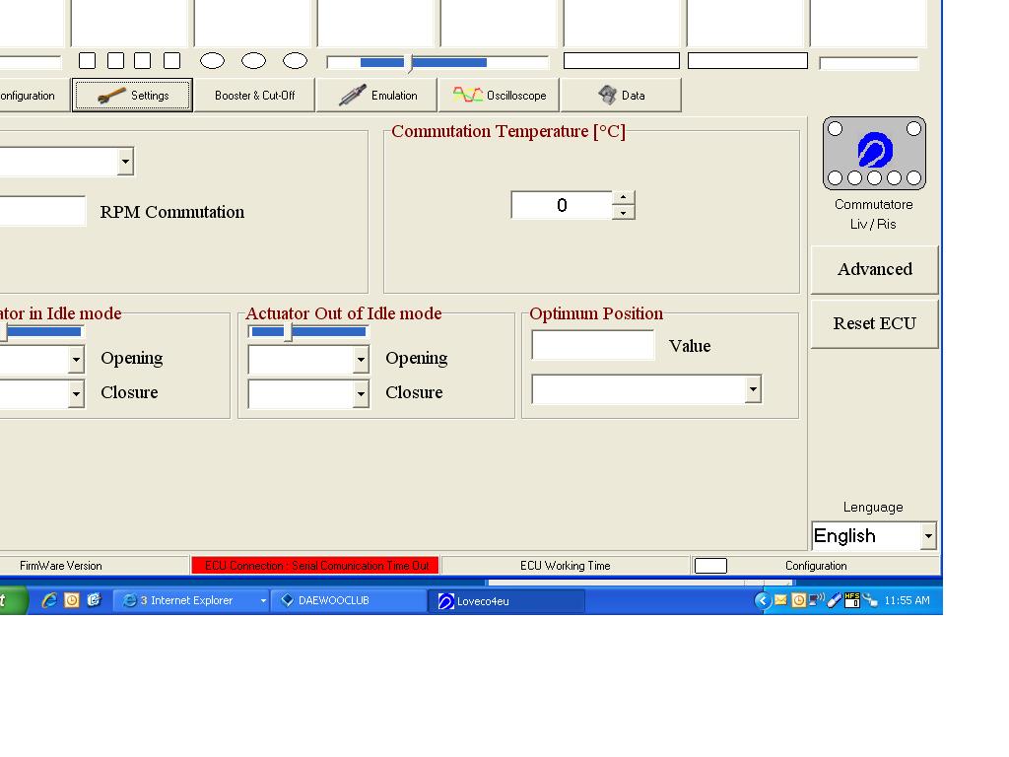This screenshot has width=1009, height=757.
Task: Open Booster & Cut-Off tab
Action: [254, 96]
